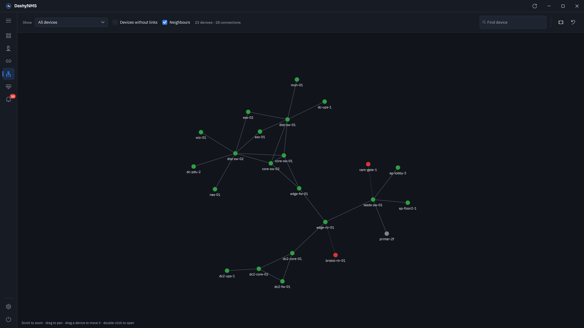
Task: Select the network map icon in sidebar
Action: 9,74
